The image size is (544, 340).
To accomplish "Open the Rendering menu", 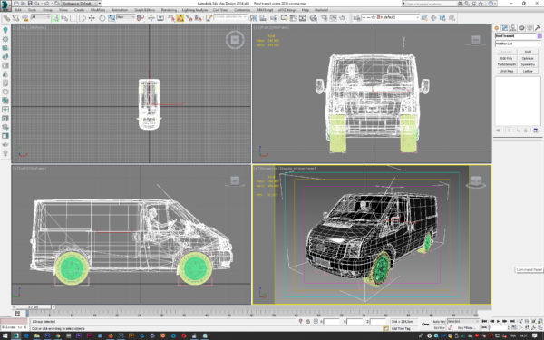I will point(169,10).
